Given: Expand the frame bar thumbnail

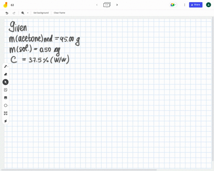Looking at the screenshot, I should (x=107, y=5).
